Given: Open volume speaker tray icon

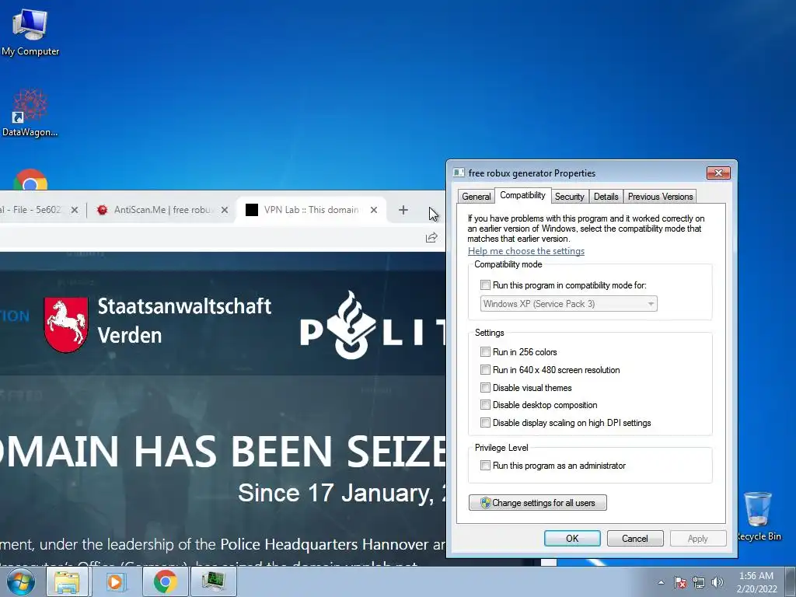Looking at the screenshot, I should (x=717, y=582).
